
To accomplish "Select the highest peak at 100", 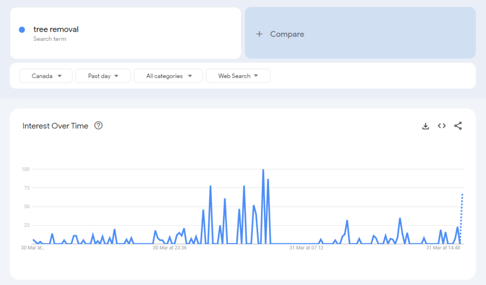I will 263,170.
